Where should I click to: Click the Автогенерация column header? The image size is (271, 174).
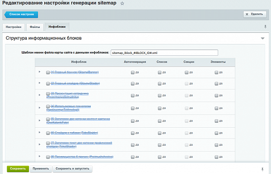pyautogui.click(x=135, y=62)
